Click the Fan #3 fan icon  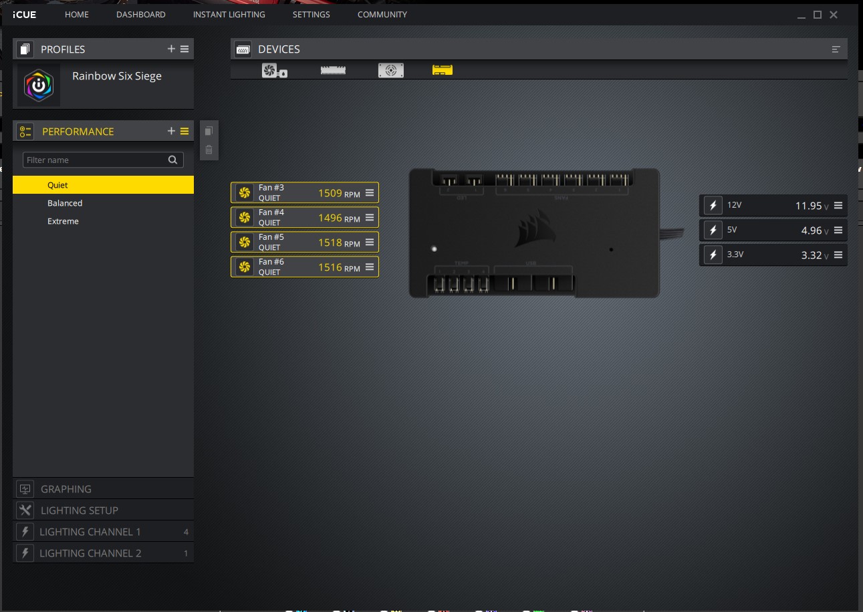(x=244, y=193)
